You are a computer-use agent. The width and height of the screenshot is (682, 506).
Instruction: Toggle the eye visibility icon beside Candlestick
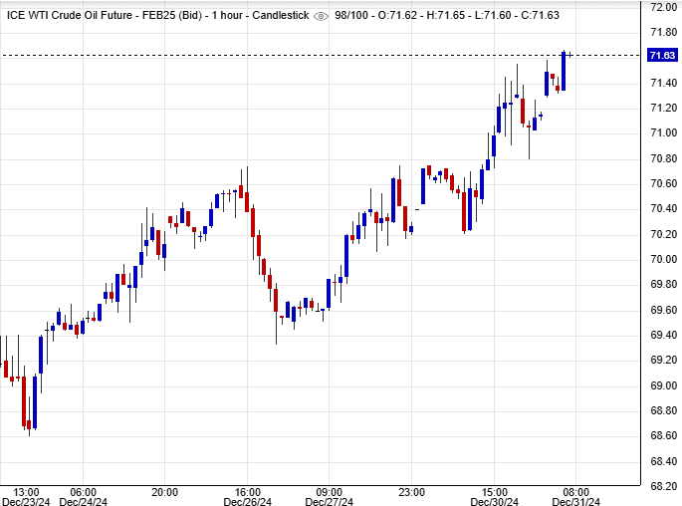click(x=320, y=17)
